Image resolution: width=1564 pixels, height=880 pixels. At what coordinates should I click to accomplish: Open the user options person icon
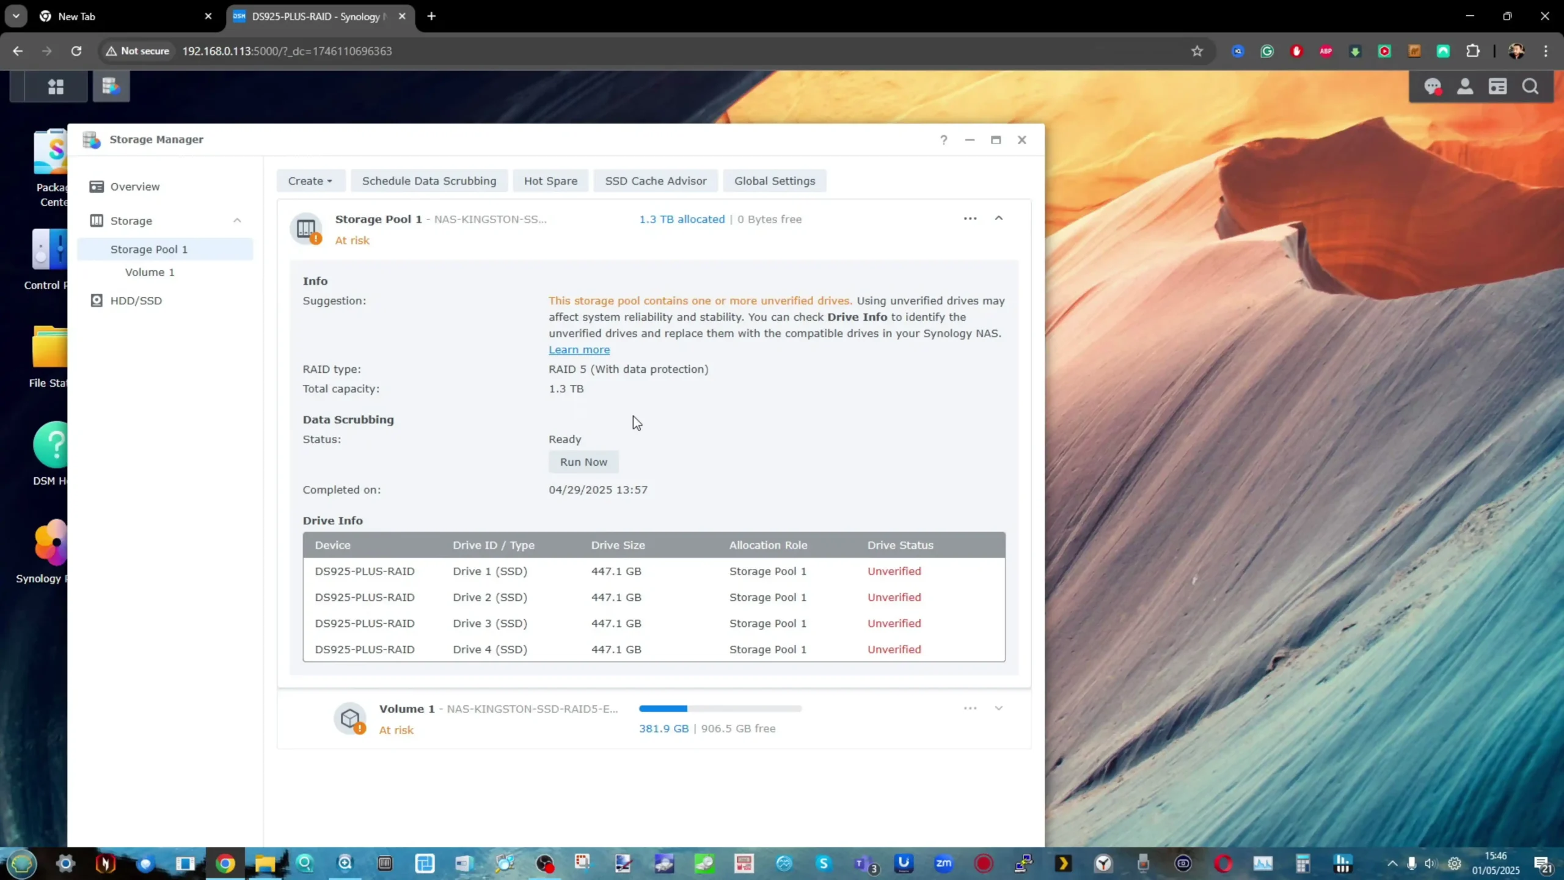coord(1464,87)
